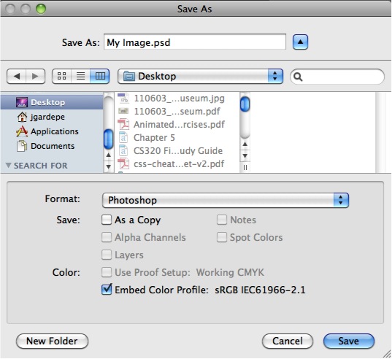Click the file list scrollbar thumb
The image size is (392, 359).
click(245, 104)
